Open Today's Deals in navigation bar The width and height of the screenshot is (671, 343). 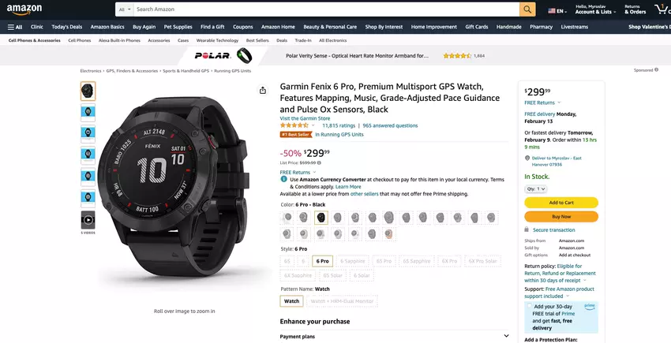[x=66, y=27]
